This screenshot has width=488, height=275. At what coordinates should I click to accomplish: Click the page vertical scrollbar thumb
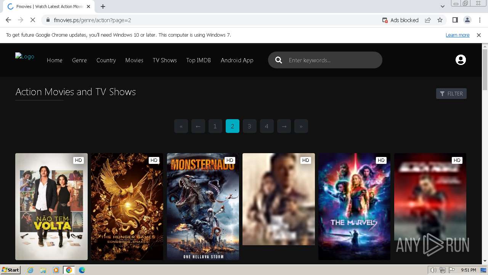point(485,70)
